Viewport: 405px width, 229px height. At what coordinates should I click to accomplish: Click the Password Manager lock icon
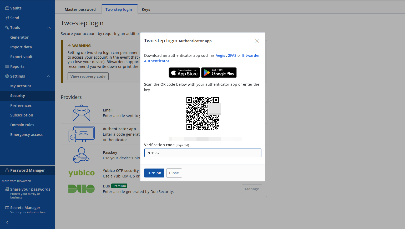point(7,170)
